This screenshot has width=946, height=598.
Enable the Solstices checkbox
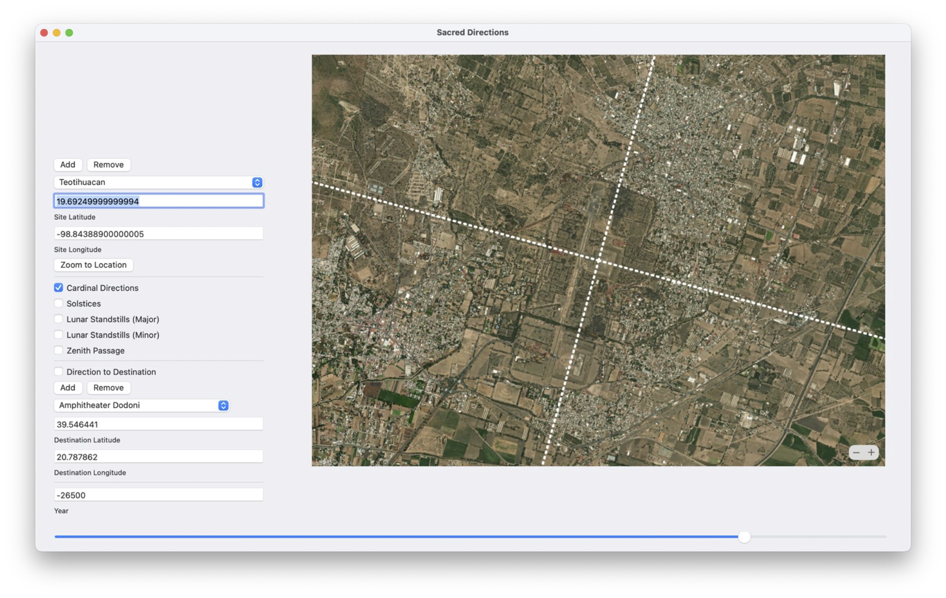tap(58, 303)
